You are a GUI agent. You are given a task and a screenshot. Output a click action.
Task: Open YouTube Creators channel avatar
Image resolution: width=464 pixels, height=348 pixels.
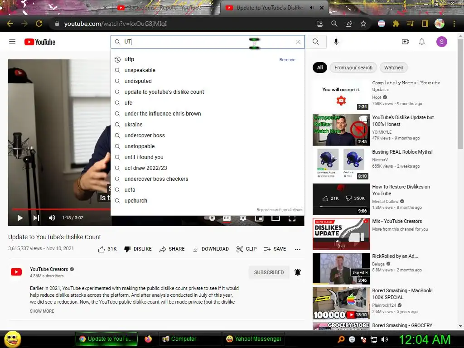16,272
